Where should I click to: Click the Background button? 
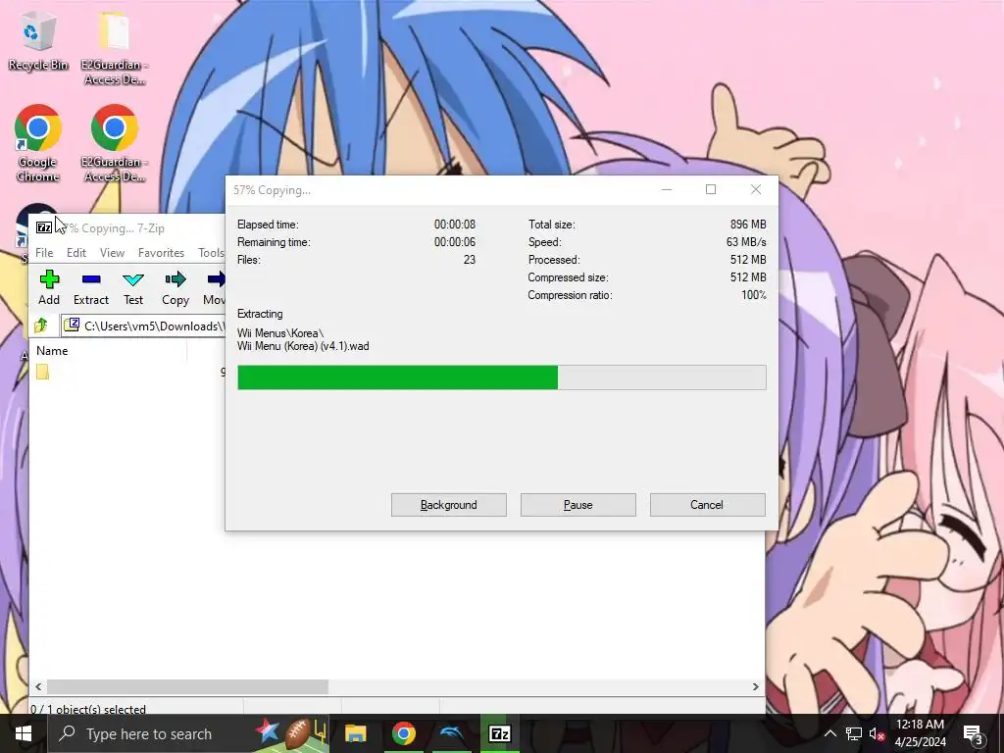pyautogui.click(x=449, y=505)
